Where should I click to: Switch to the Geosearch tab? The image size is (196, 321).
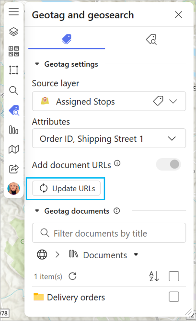coord(151,39)
